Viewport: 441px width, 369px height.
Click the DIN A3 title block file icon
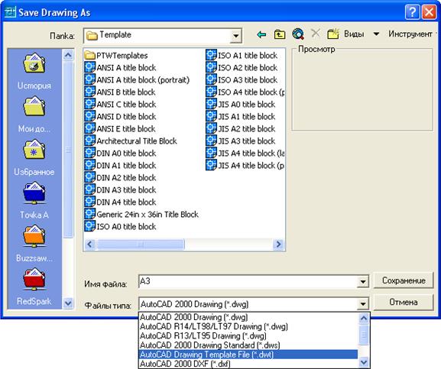click(89, 189)
